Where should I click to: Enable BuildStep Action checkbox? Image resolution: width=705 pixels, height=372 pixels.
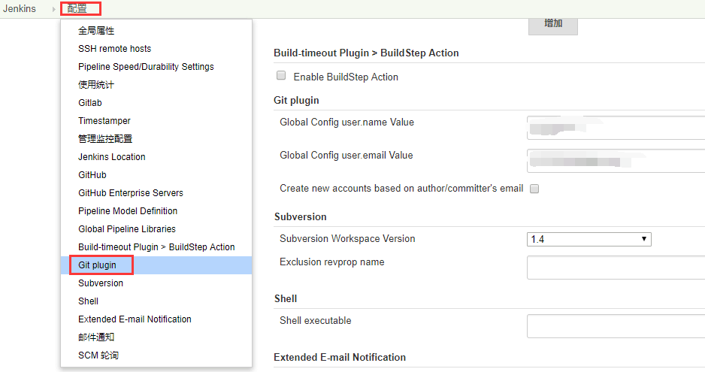coord(281,76)
